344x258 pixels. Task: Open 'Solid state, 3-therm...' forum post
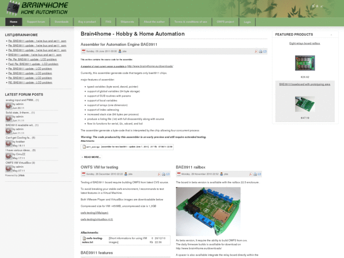pos(20,113)
